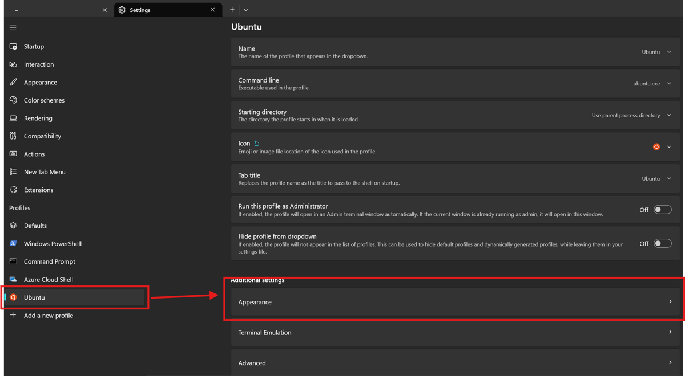The height and width of the screenshot is (376, 685).
Task: Click the 'Ubuntu' value in the Name row
Action: (651, 52)
